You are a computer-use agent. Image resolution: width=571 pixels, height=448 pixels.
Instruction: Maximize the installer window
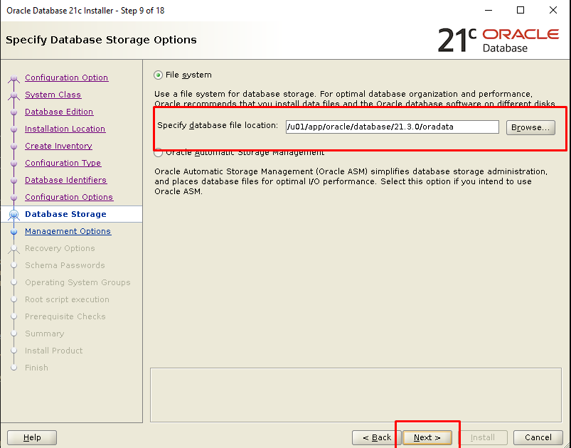(521, 10)
